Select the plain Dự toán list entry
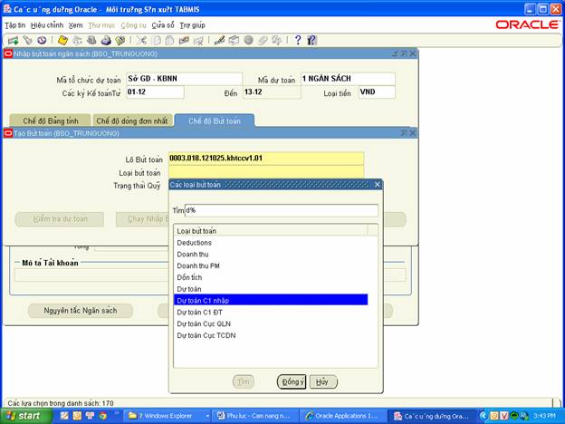565x424 pixels. (271, 289)
